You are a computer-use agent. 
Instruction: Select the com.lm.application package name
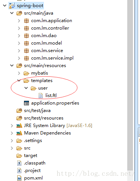[x=51, y=21]
